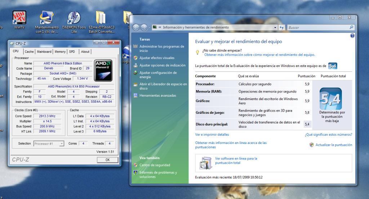The width and height of the screenshot is (369, 199).
Task: Open Mantenimiento con 1 clic shortcut
Action: point(46,18)
